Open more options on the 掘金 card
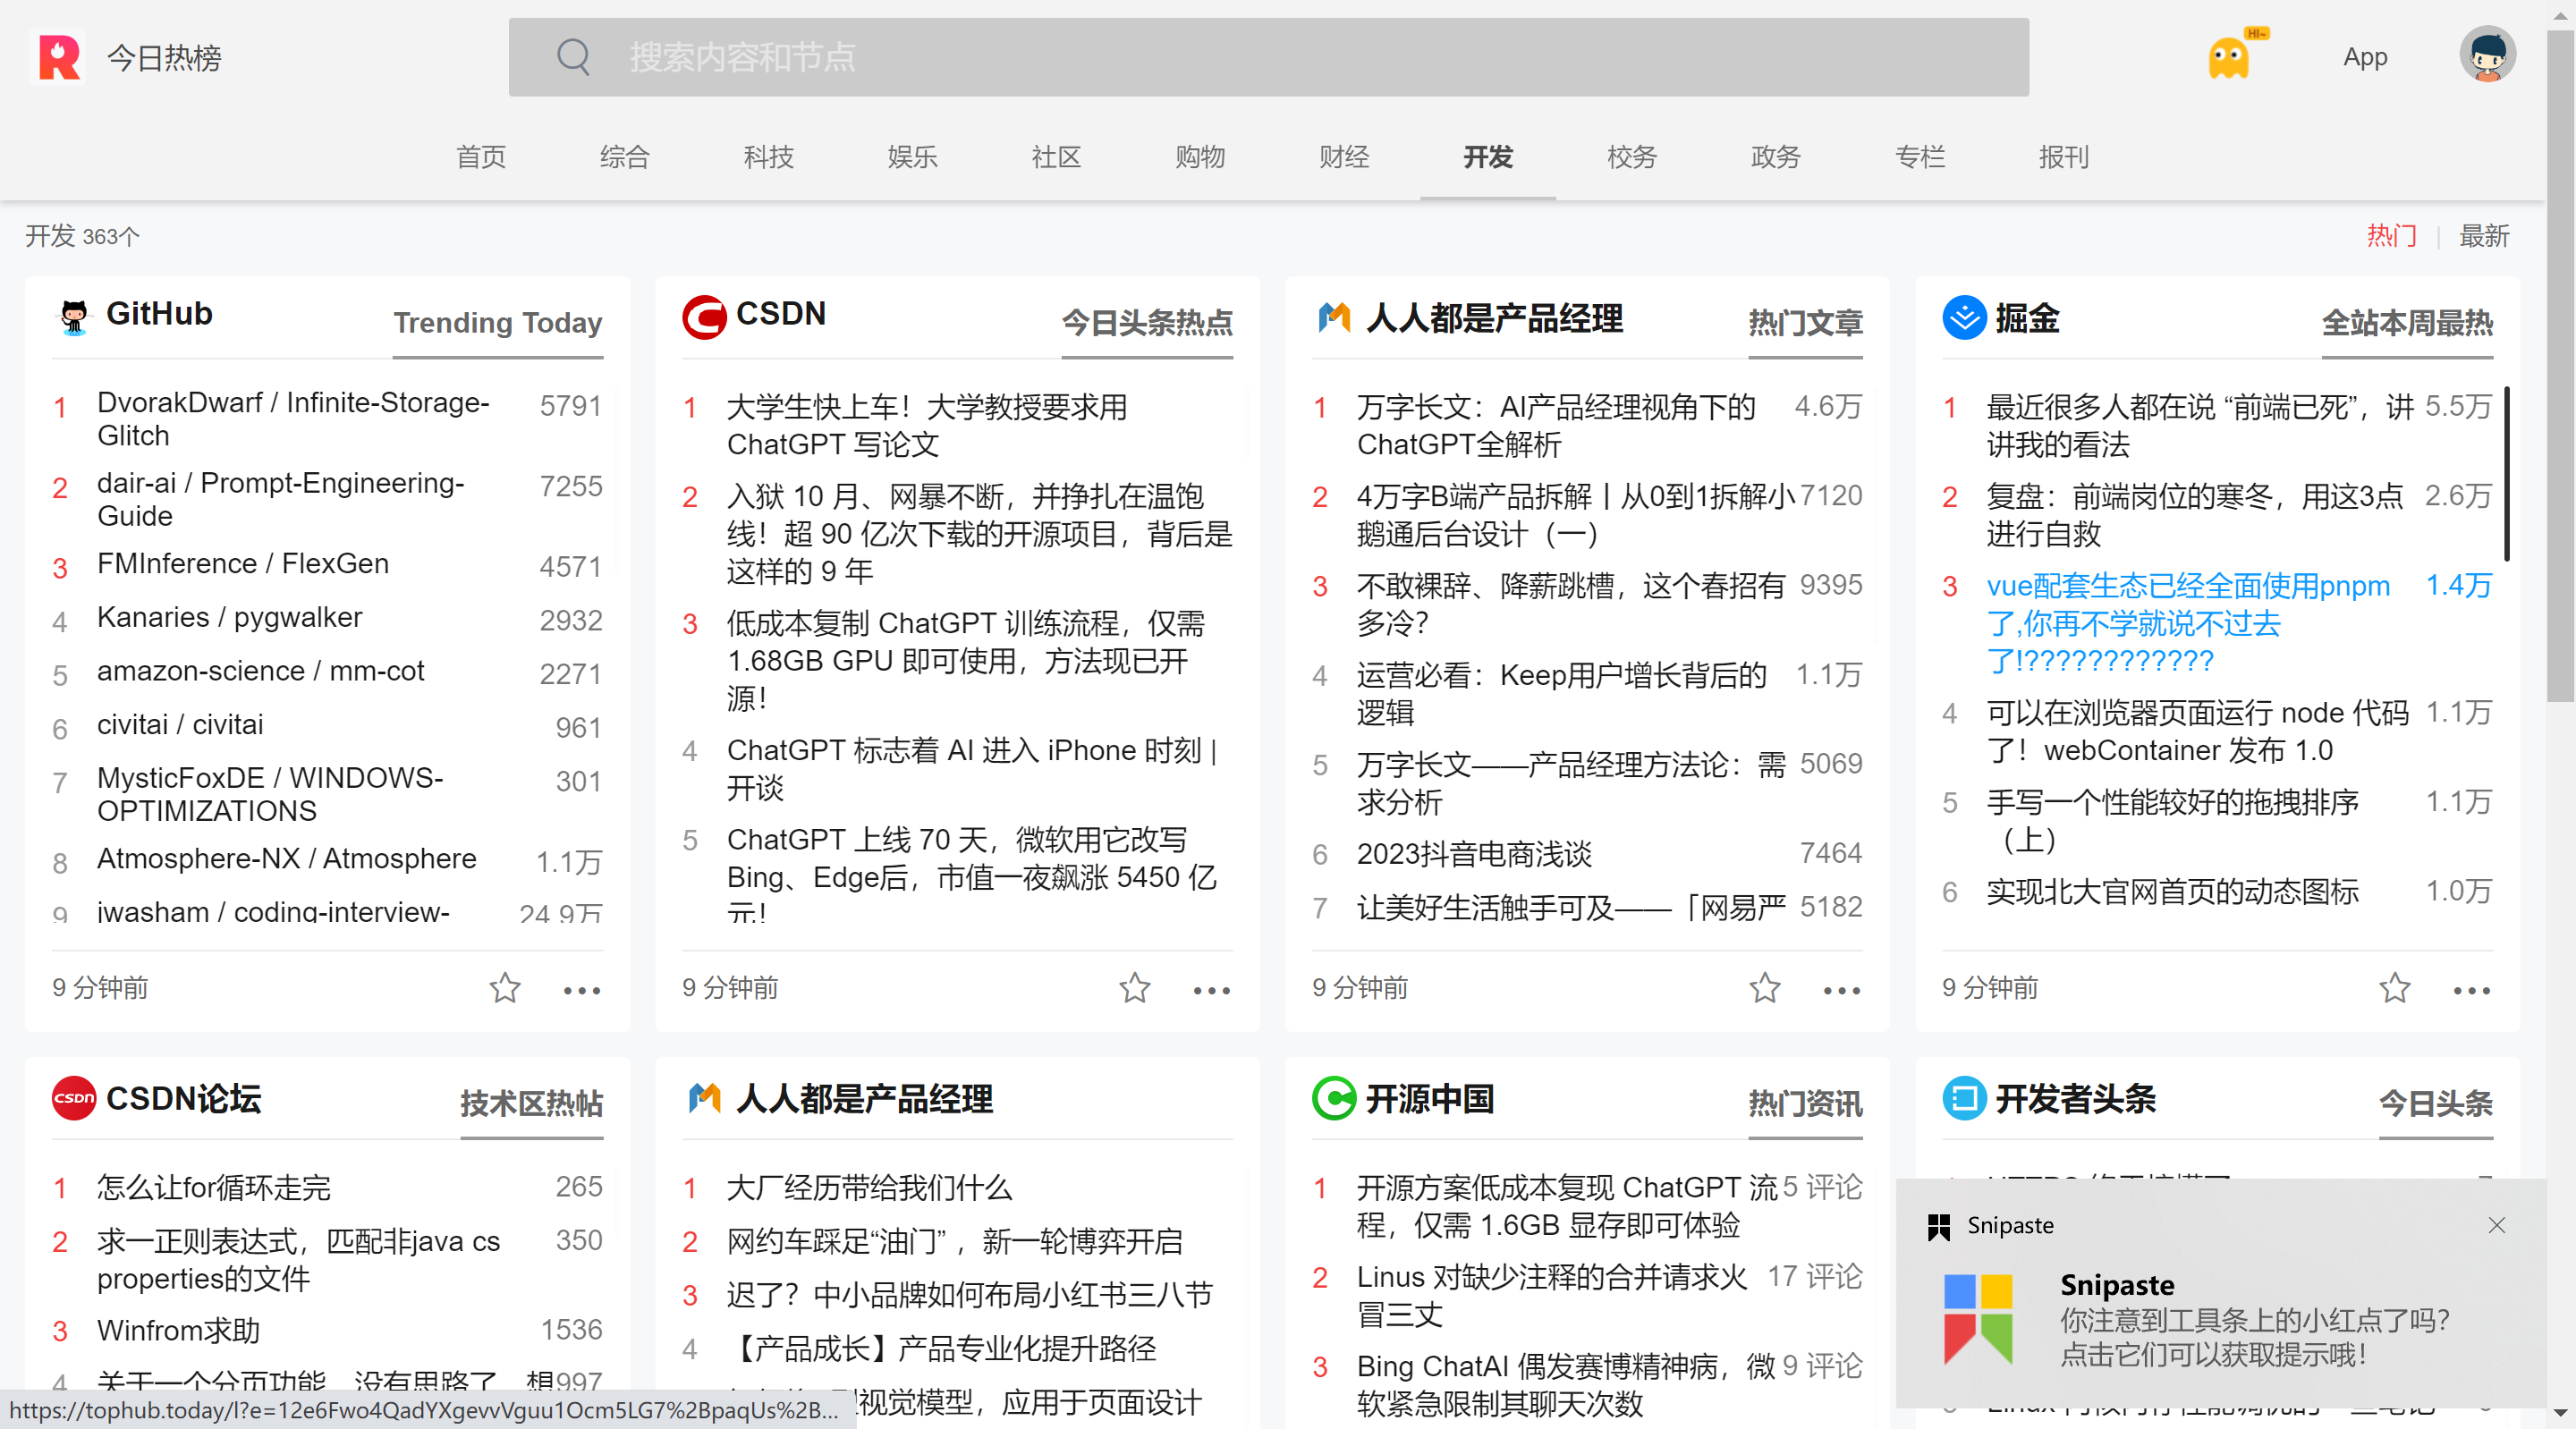 coord(2472,990)
